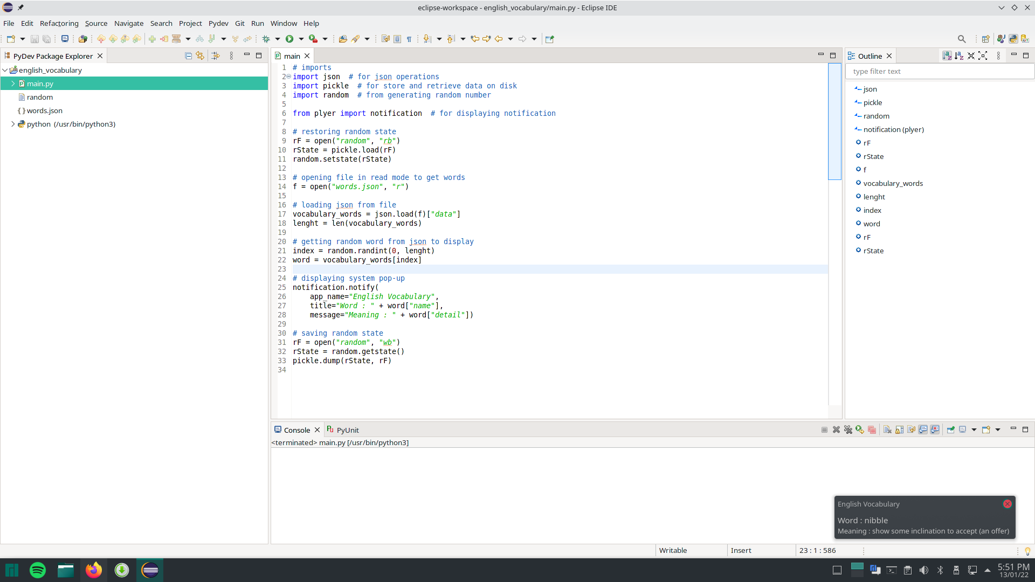Click Remove All Terminated Launches icon
The image size is (1035, 582).
[x=848, y=430]
